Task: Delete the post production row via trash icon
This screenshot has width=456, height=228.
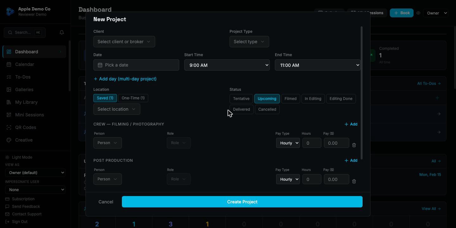Action: [354, 181]
